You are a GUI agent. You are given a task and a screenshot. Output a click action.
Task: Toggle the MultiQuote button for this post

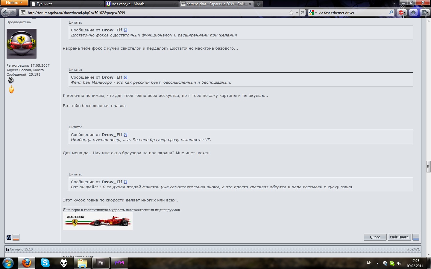(x=399, y=237)
